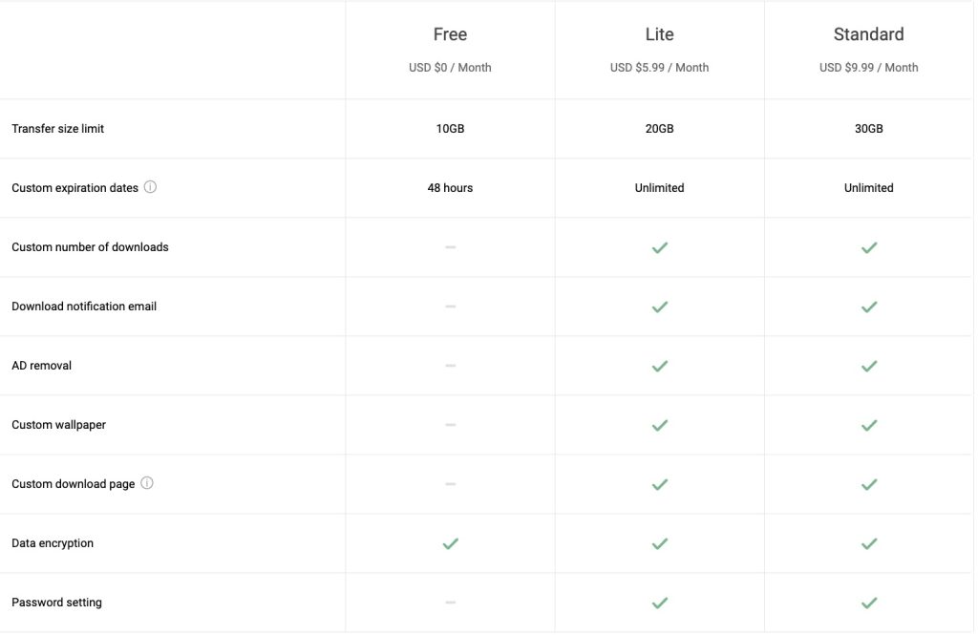The width and height of the screenshot is (978, 635).
Task: Click the info icon beside Custom expiration dates
Action: click(150, 187)
